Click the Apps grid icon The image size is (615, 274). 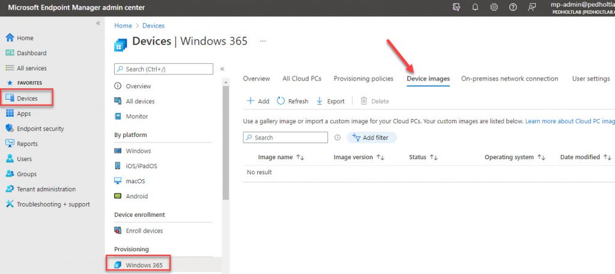coord(10,114)
